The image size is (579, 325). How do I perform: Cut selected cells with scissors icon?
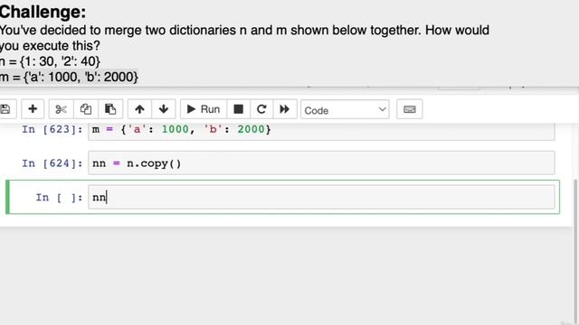tap(61, 109)
